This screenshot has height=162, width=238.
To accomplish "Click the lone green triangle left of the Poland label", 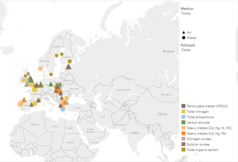I will 51,84.
